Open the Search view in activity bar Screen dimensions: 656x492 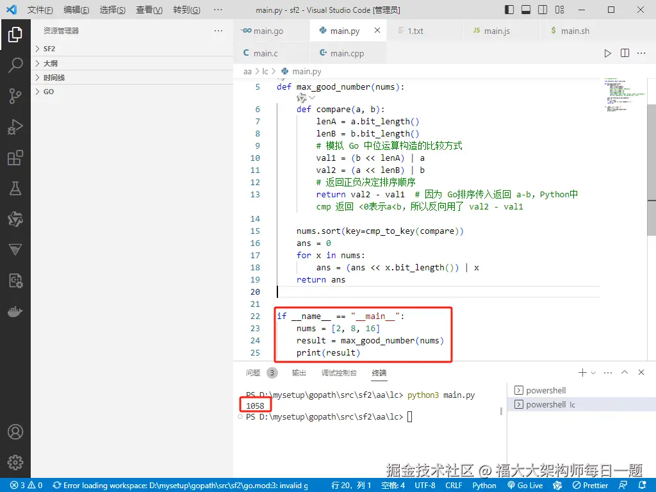[15, 65]
